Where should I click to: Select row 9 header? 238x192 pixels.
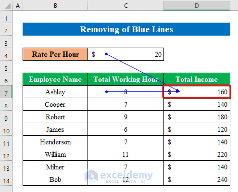[x=6, y=117]
